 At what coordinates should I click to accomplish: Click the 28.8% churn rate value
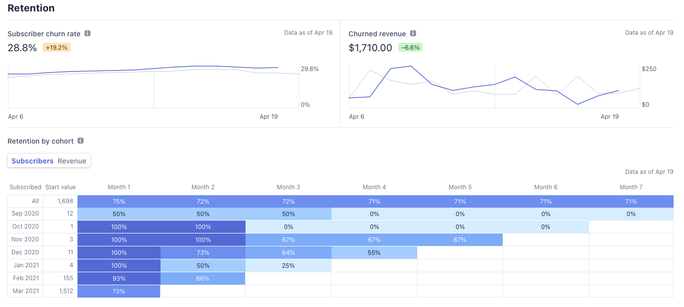click(x=22, y=48)
